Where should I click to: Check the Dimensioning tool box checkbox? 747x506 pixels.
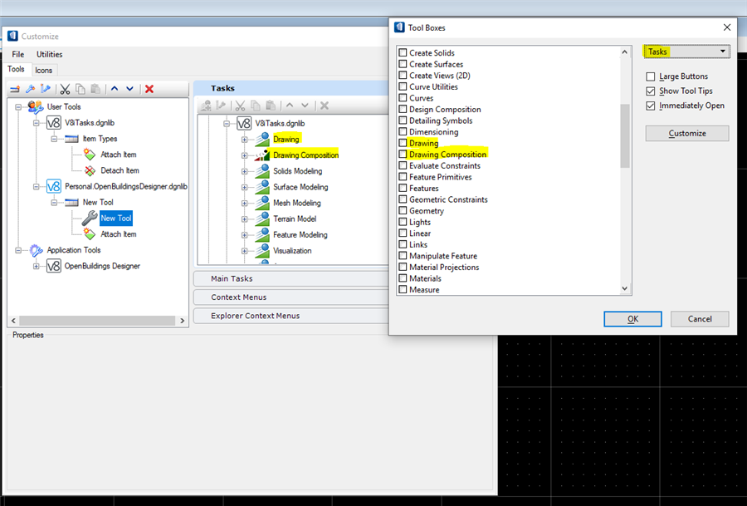click(403, 131)
